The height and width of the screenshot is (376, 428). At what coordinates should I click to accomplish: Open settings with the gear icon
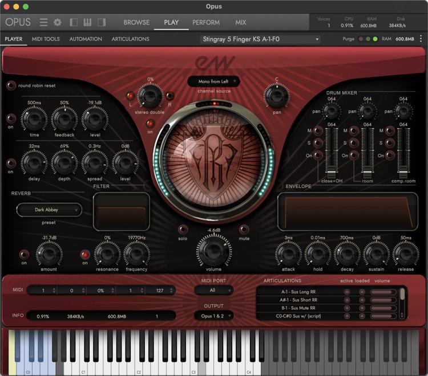point(57,23)
